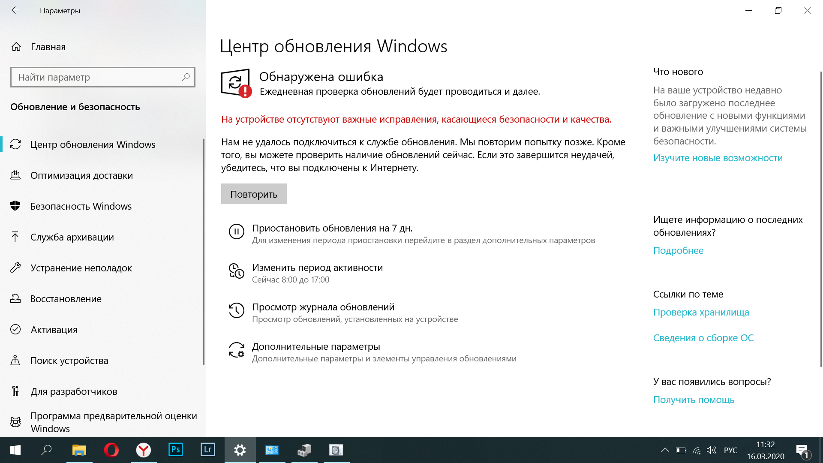Expand Дополнительные параметры section
This screenshot has width=823, height=463.
[315, 346]
